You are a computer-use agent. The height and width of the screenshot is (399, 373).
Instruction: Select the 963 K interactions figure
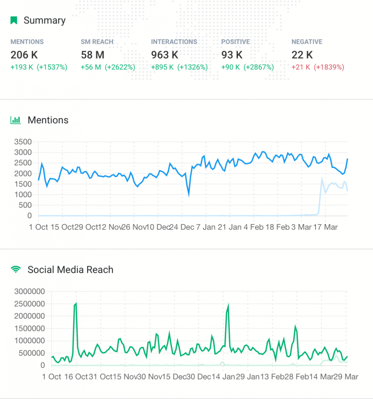tap(165, 55)
